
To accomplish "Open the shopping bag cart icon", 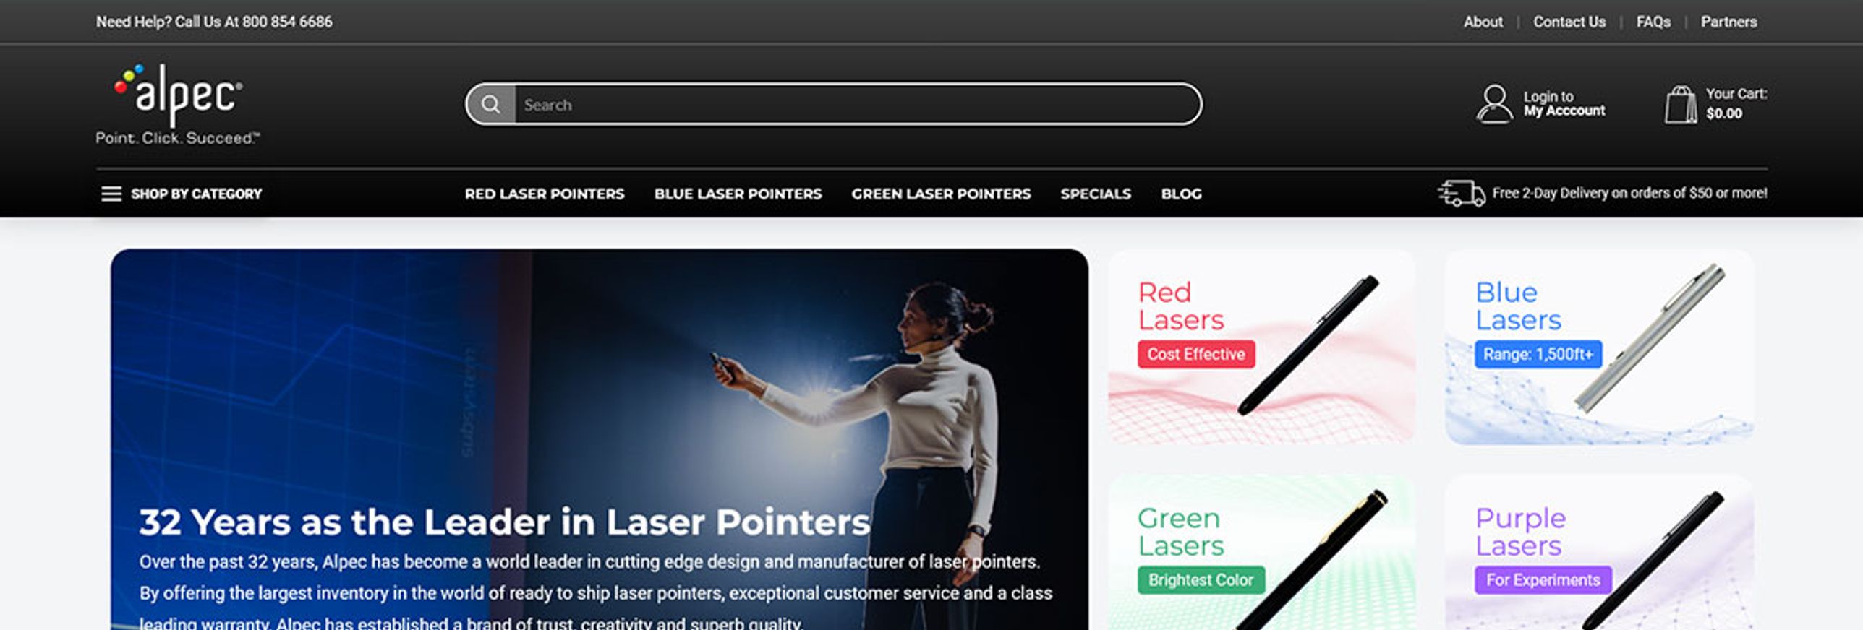I will point(1680,105).
